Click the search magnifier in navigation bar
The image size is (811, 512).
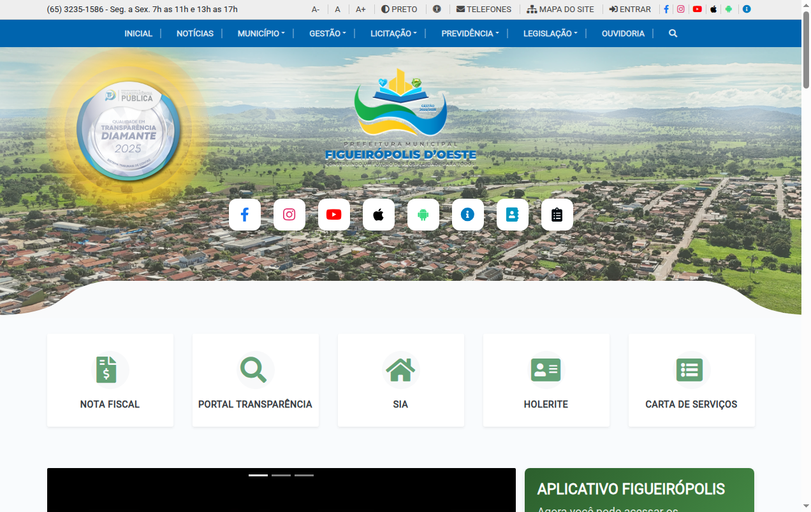click(x=673, y=34)
